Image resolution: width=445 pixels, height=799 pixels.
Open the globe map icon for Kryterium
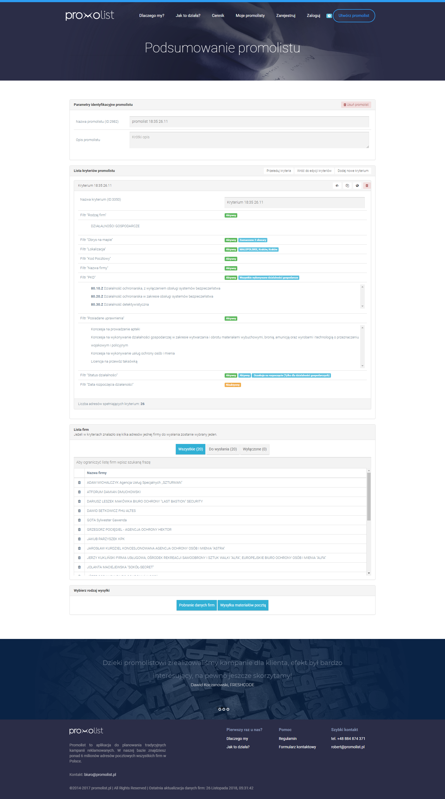click(x=357, y=186)
